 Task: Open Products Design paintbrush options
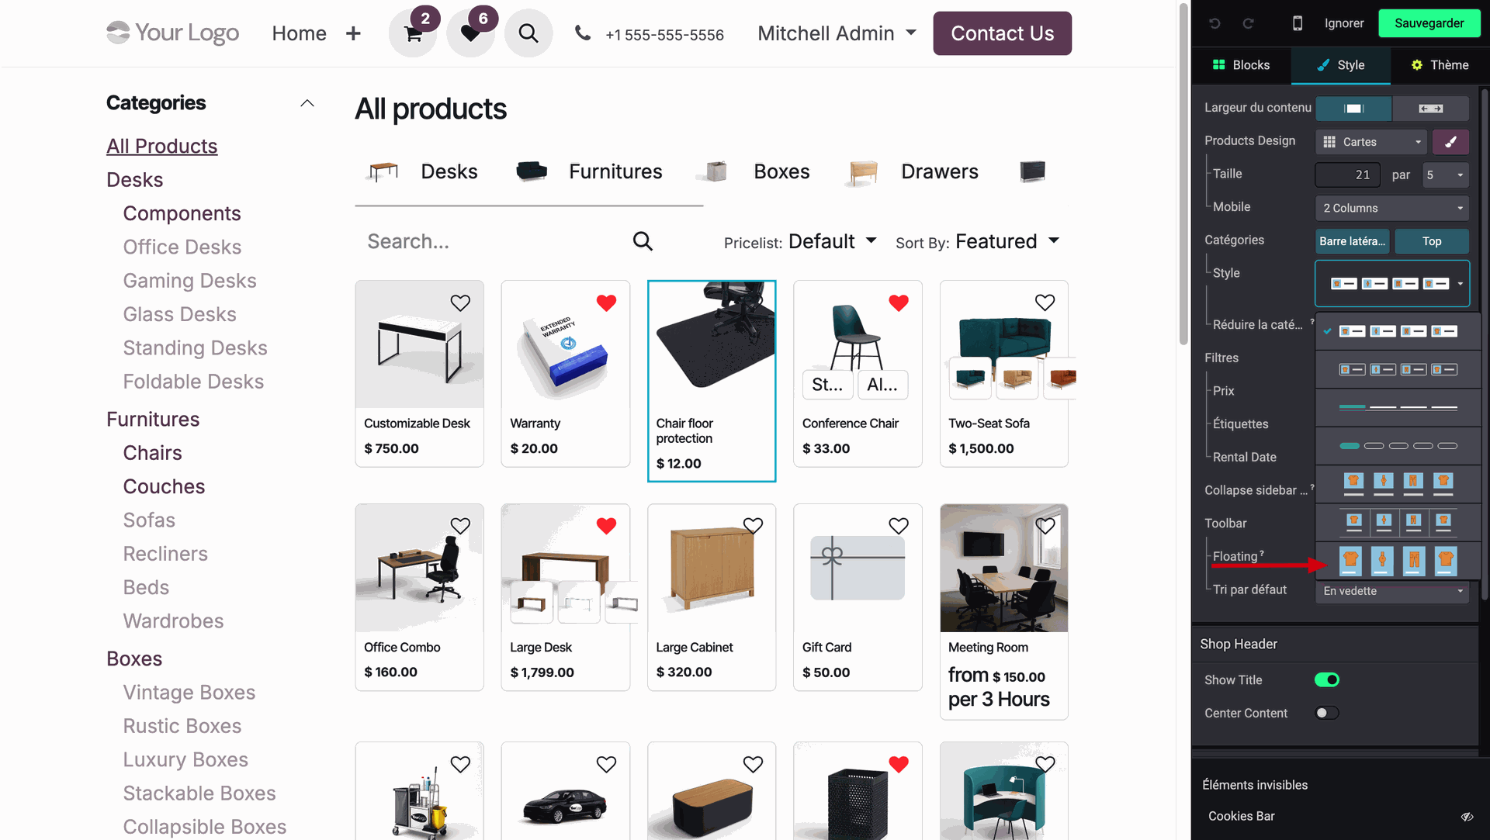[x=1450, y=142]
